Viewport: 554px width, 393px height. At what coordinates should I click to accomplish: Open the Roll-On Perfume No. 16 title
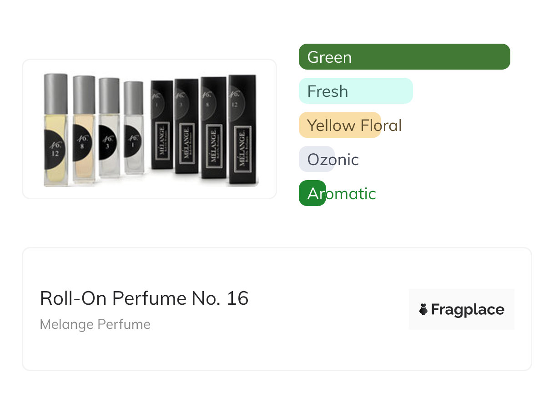click(x=144, y=298)
